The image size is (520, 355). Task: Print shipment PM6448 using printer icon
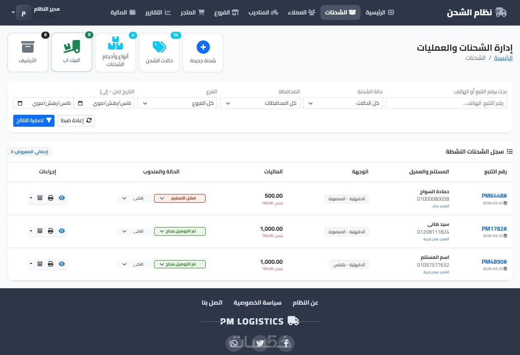click(51, 198)
